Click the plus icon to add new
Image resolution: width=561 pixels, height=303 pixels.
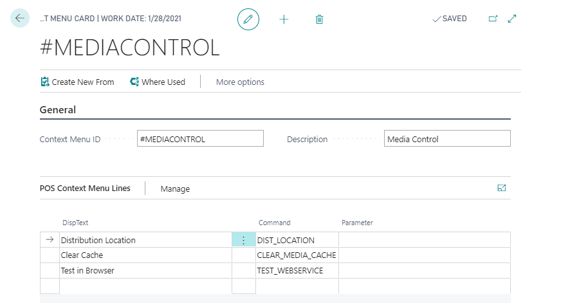pos(284,19)
